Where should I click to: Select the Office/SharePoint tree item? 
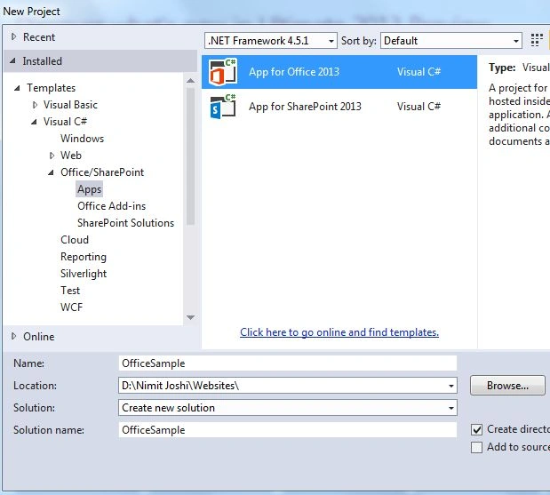[102, 172]
